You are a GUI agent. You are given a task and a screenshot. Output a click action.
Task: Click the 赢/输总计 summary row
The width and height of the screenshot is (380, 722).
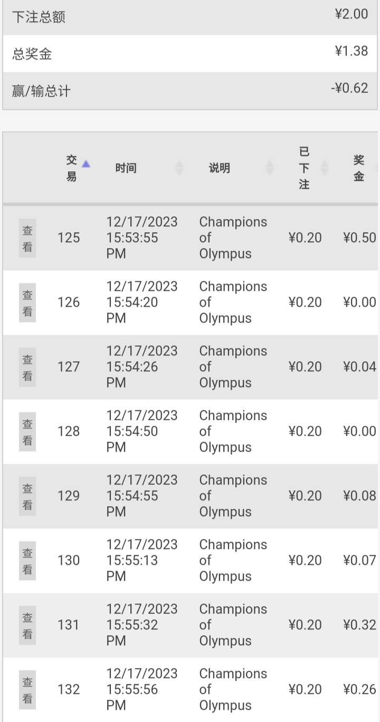(190, 91)
